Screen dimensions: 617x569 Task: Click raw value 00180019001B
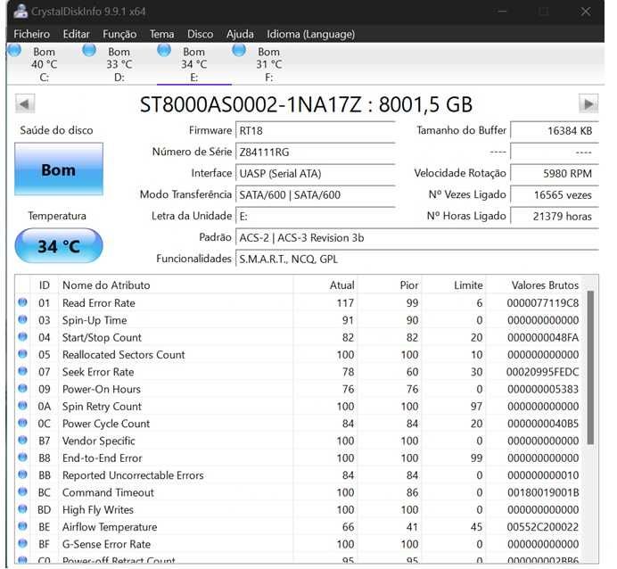coord(543,492)
